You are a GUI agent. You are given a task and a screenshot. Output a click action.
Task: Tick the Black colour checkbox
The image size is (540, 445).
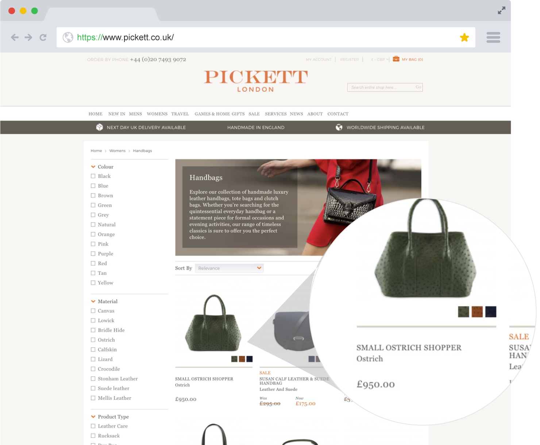[x=93, y=176]
